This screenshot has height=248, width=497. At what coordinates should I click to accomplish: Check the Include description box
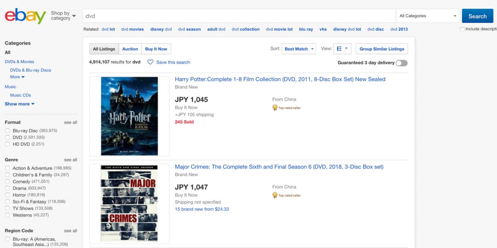pos(462,29)
